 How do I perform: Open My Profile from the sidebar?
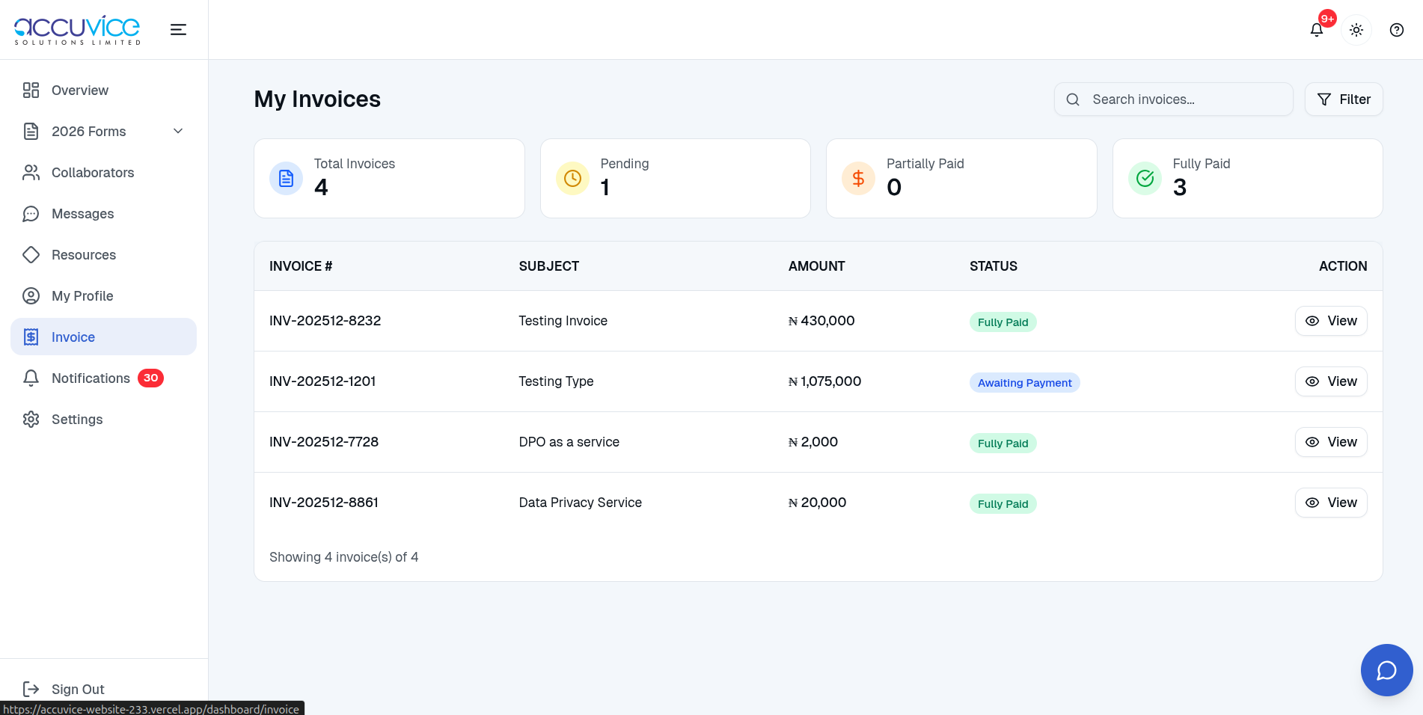[x=82, y=295]
